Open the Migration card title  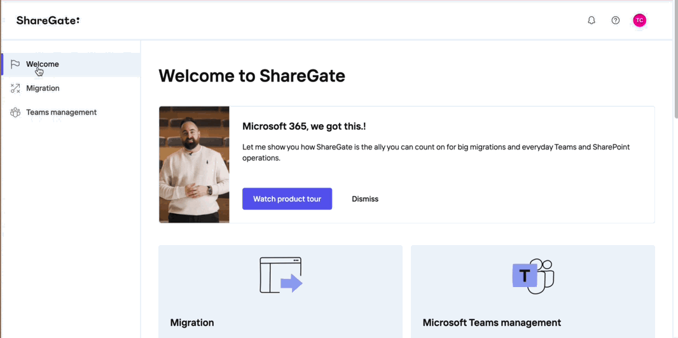coord(192,323)
